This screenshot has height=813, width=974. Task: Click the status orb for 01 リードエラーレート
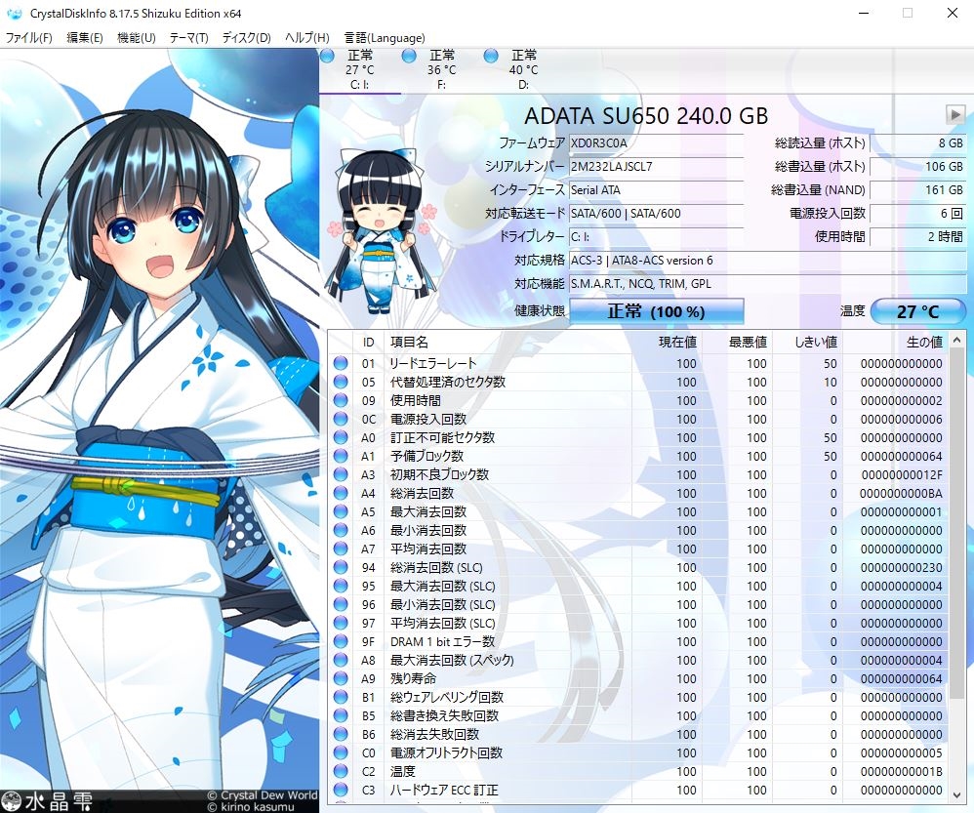[x=341, y=363]
